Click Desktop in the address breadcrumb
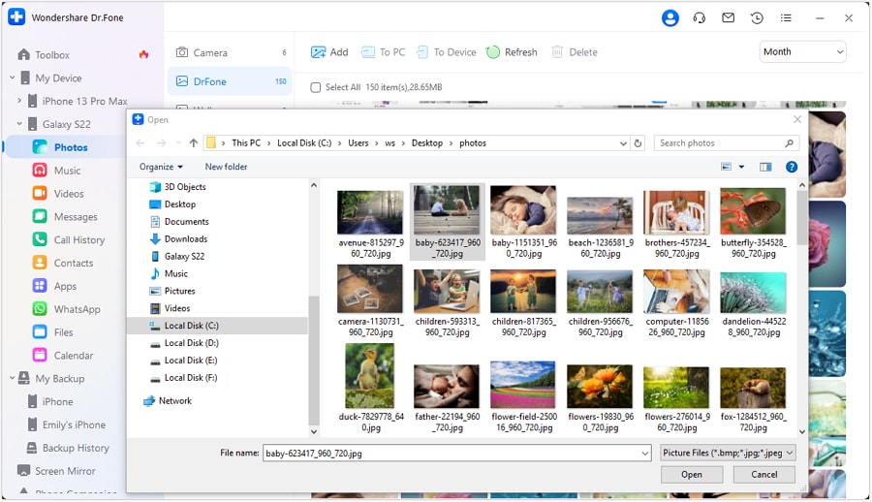This screenshot has height=502, width=872. click(427, 143)
